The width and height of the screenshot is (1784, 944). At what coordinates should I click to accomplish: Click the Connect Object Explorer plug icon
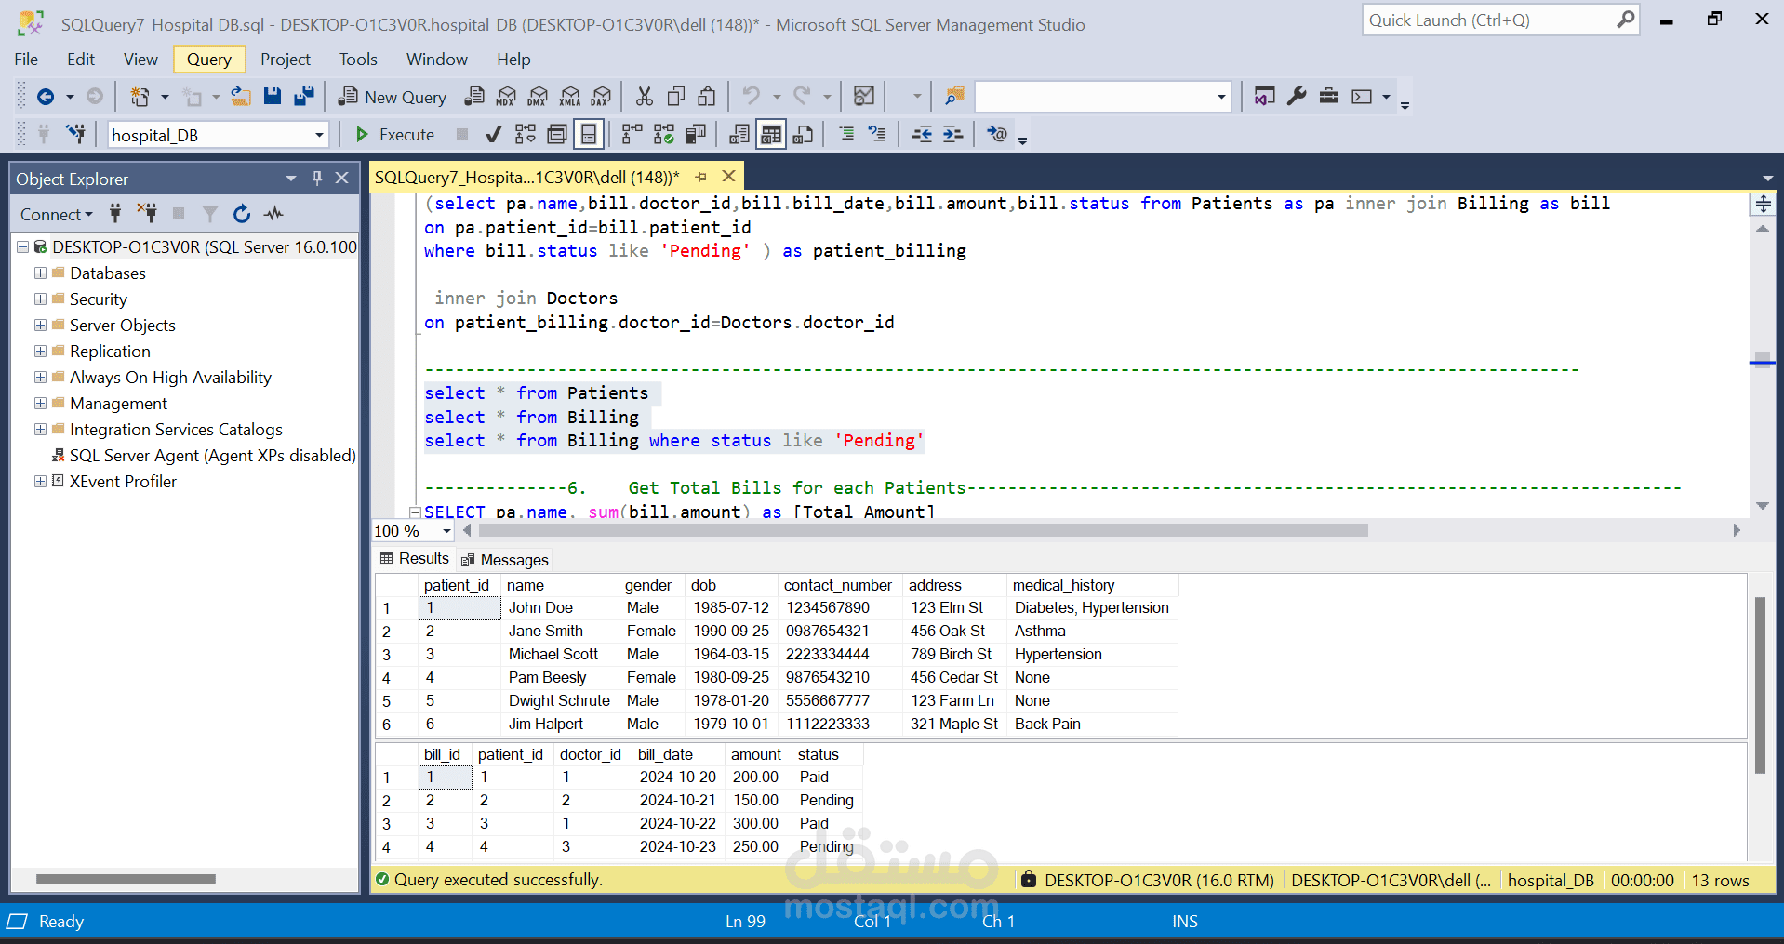click(115, 214)
